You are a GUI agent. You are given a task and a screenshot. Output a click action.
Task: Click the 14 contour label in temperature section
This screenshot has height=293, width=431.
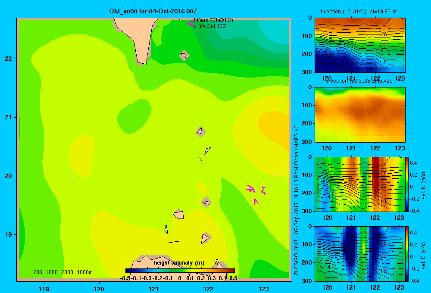point(327,58)
